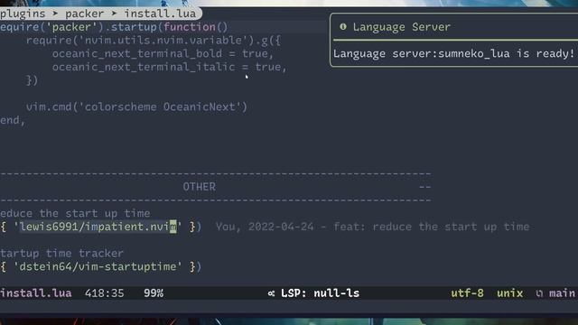
Task: Click the 'oceanic_next_terminal_italic = true' line
Action: tap(169, 67)
